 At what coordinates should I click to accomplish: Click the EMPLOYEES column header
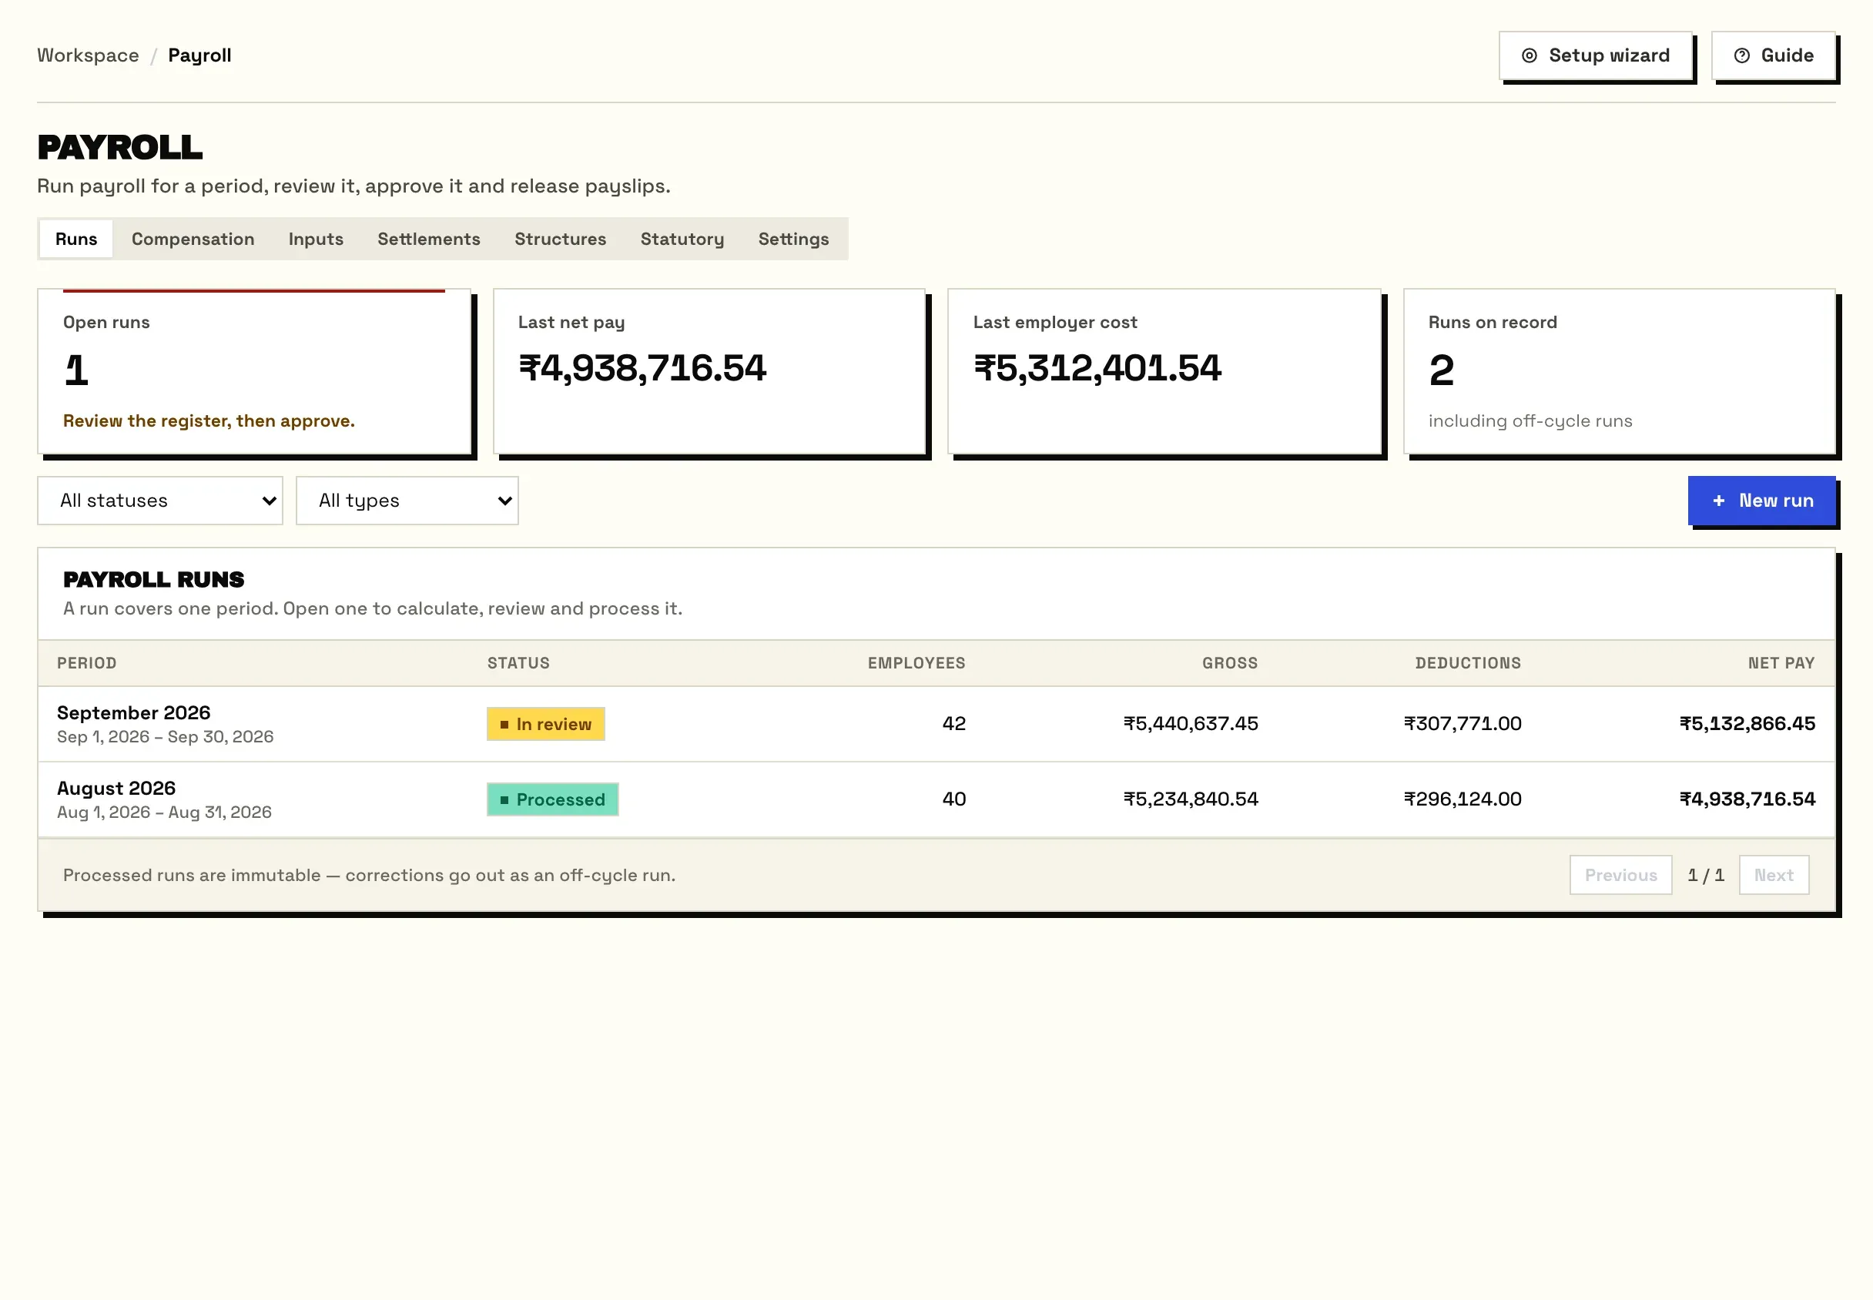(917, 664)
